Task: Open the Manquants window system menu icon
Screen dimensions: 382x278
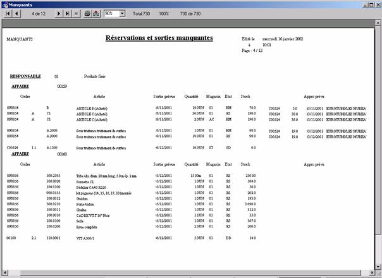Action: [x=4, y=4]
